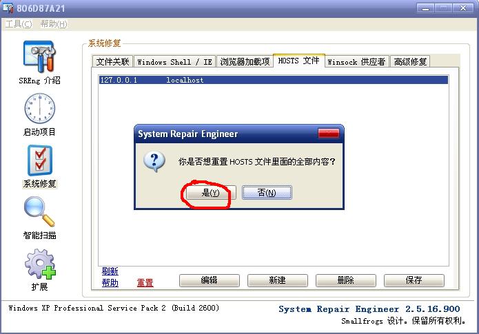The width and height of the screenshot is (479, 334).
Task: Open the Winsock 供应者 tab
Action: [356, 62]
